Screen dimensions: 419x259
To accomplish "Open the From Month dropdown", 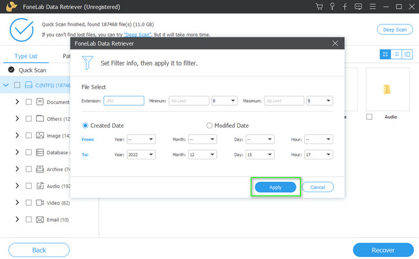I will [202, 139].
